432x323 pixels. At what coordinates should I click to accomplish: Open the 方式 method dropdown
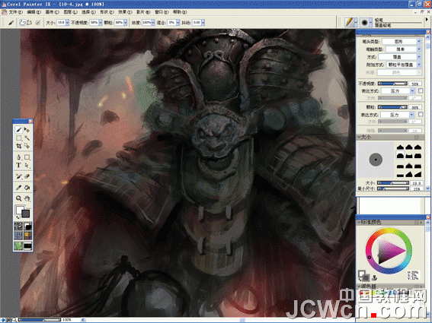tap(400, 57)
